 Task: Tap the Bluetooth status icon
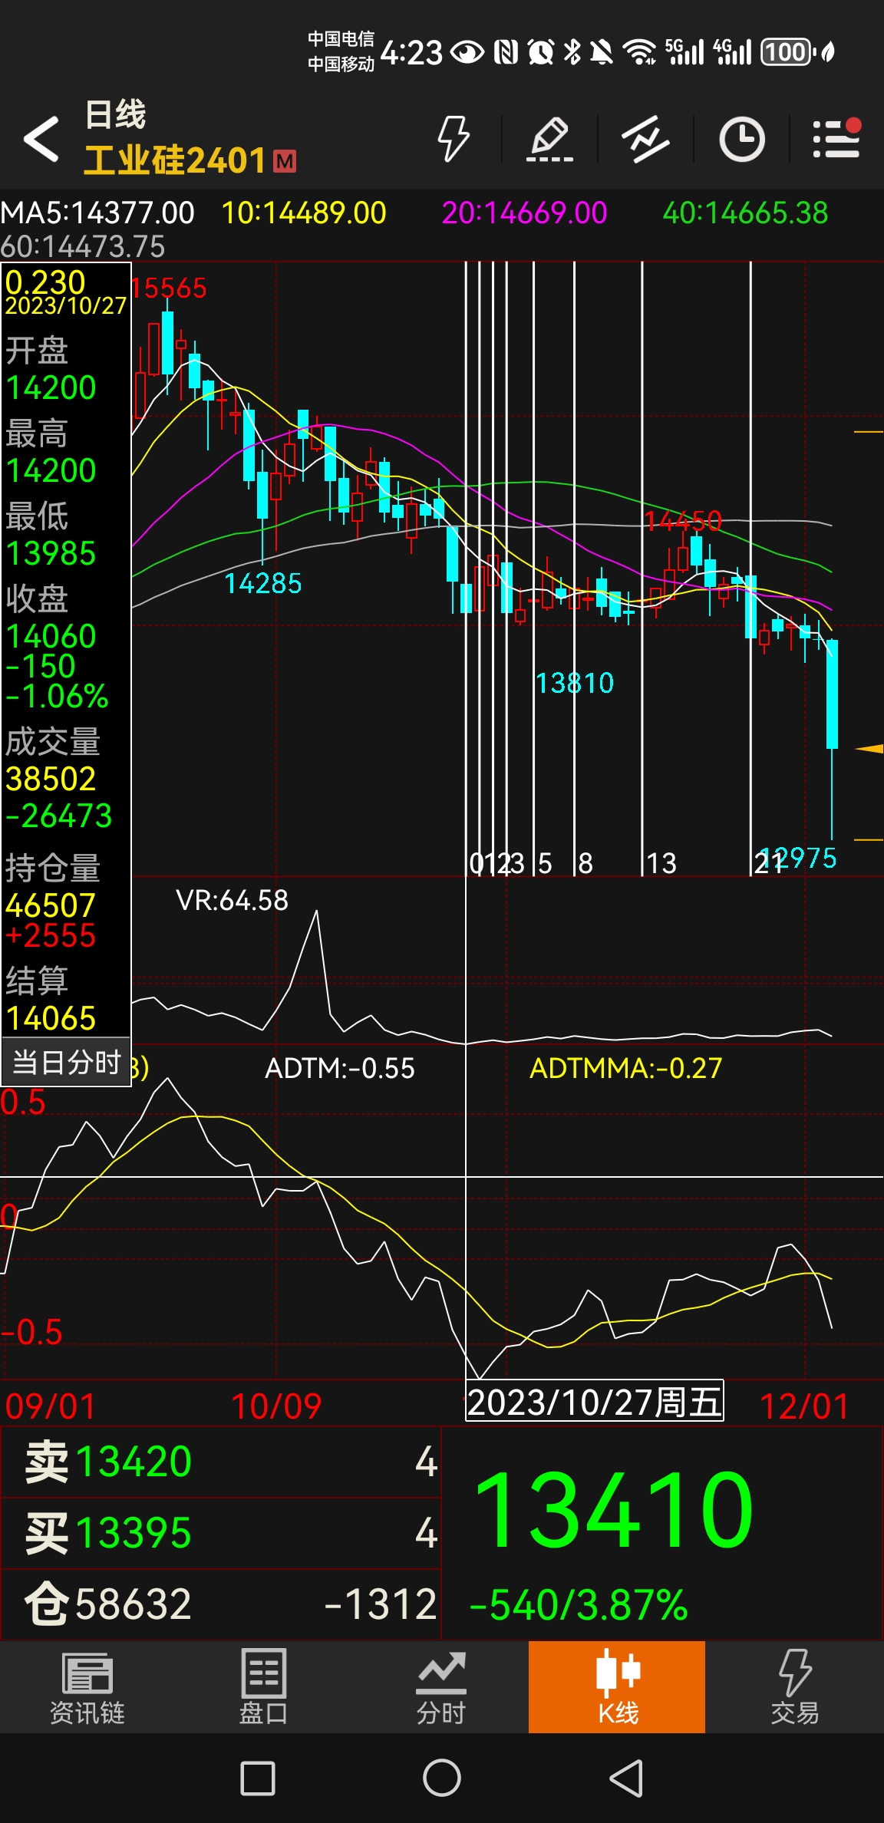[x=572, y=52]
